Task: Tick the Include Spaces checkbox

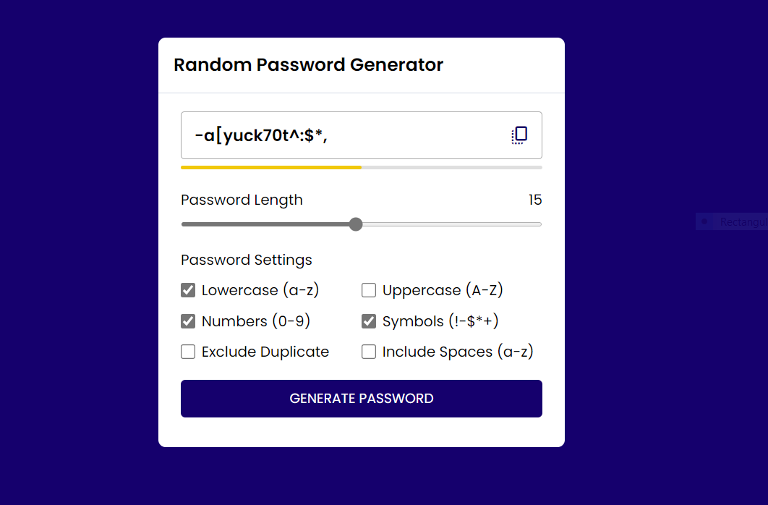Action: (x=369, y=352)
